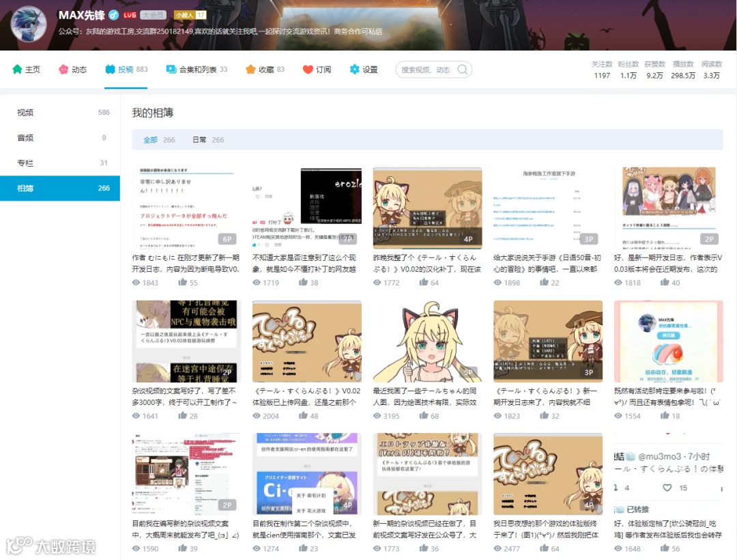The width and height of the screenshot is (737, 560).
Task: Open the 5P fan art cat girl album
Action: 427,341
